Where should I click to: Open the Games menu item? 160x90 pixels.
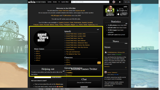click(x=49, y=2)
